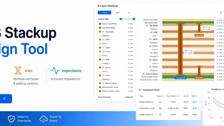224x126 pixels.
Task: Switch to the Vias tab
Action: (117, 13)
